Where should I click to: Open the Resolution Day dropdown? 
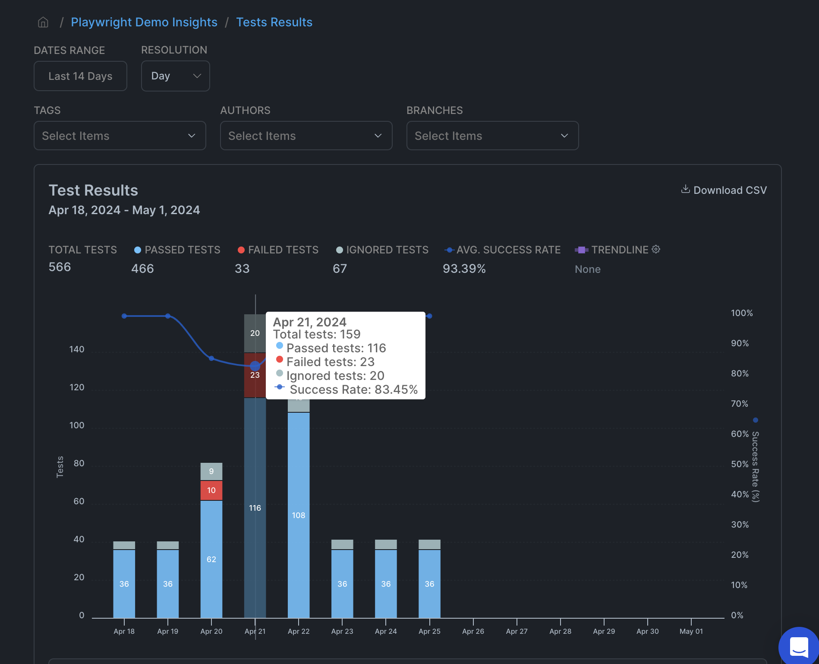pyautogui.click(x=175, y=76)
